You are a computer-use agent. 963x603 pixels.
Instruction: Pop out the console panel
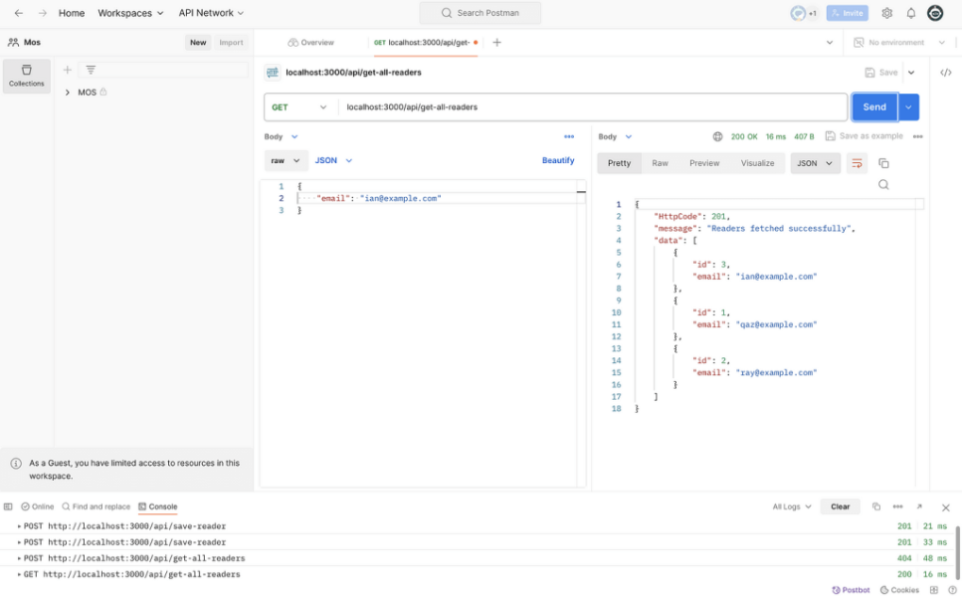point(919,506)
